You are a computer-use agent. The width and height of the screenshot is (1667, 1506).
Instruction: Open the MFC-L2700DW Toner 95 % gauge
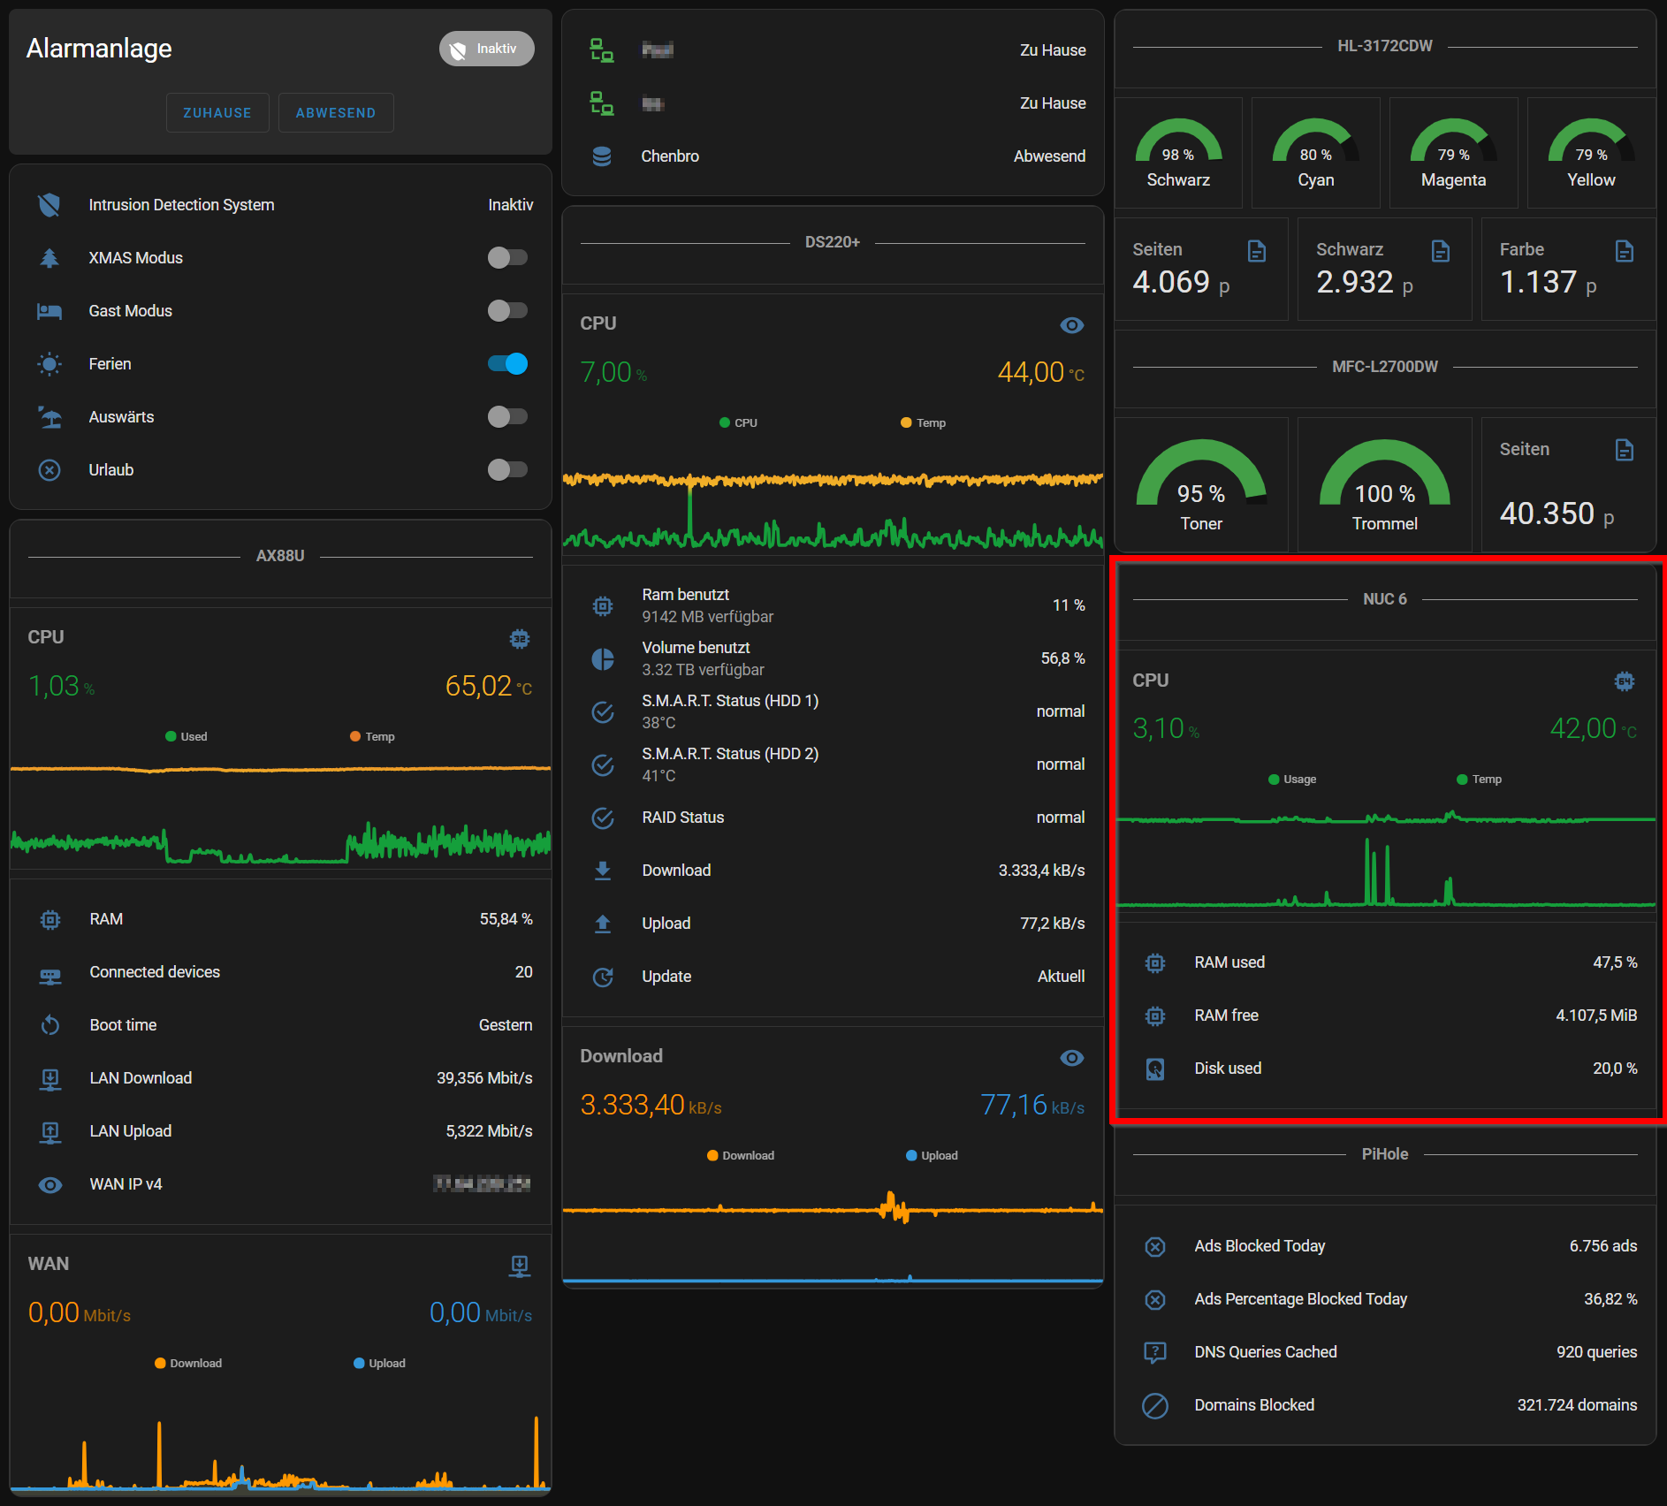pos(1201,484)
